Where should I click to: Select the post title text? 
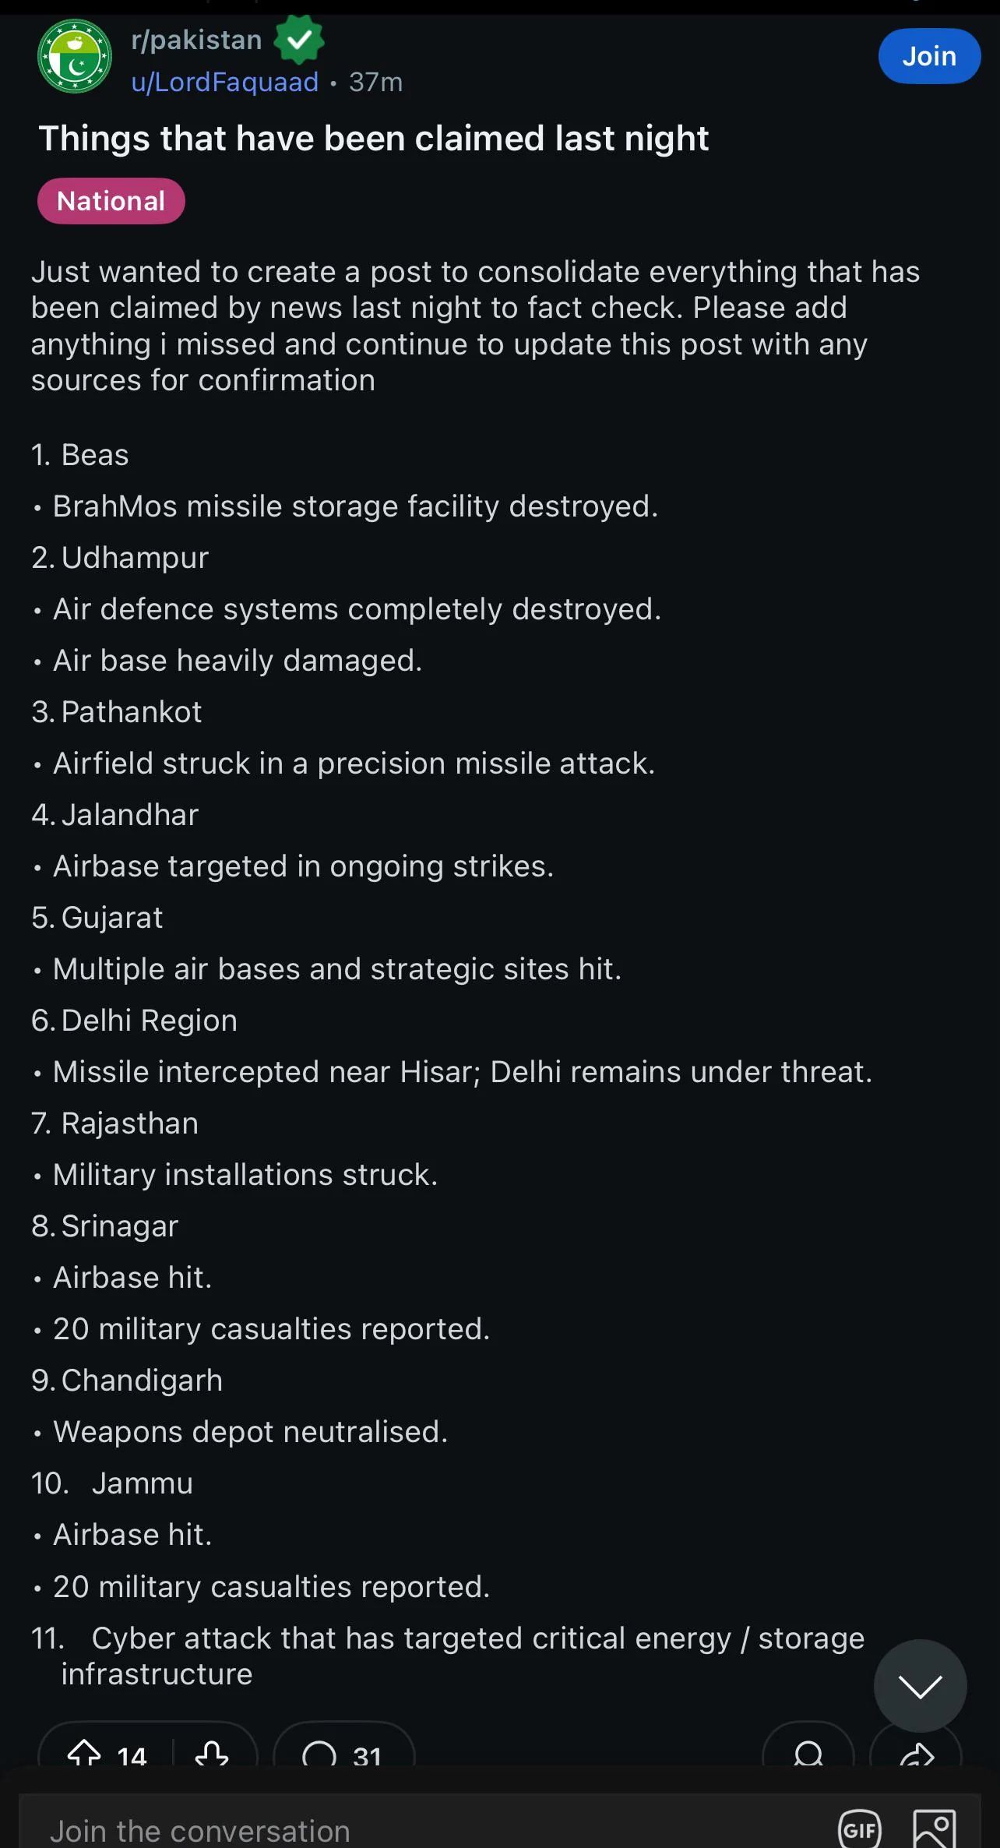point(374,139)
